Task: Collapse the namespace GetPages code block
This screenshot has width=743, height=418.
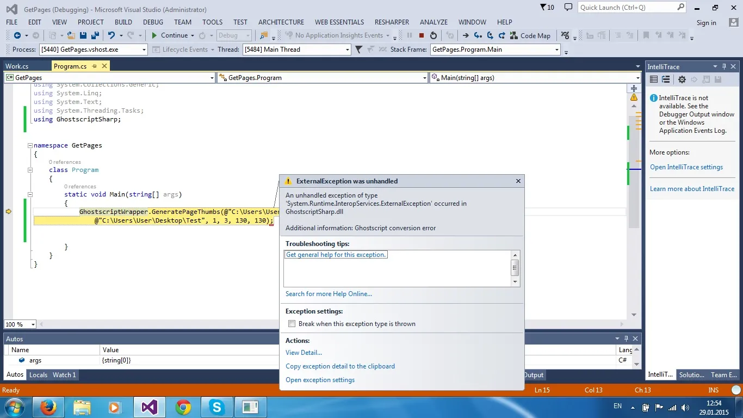Action: click(30, 146)
